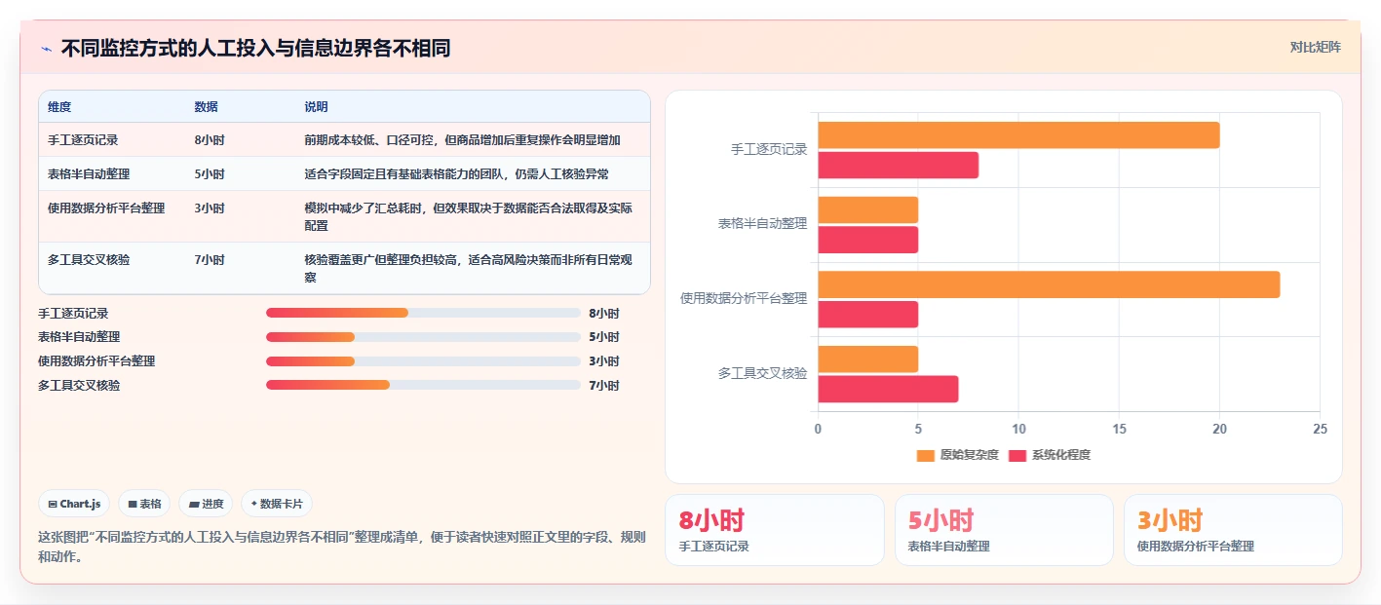Click 表格半自动整理 in the table's first column
Image resolution: width=1381 pixels, height=605 pixels.
89,174
